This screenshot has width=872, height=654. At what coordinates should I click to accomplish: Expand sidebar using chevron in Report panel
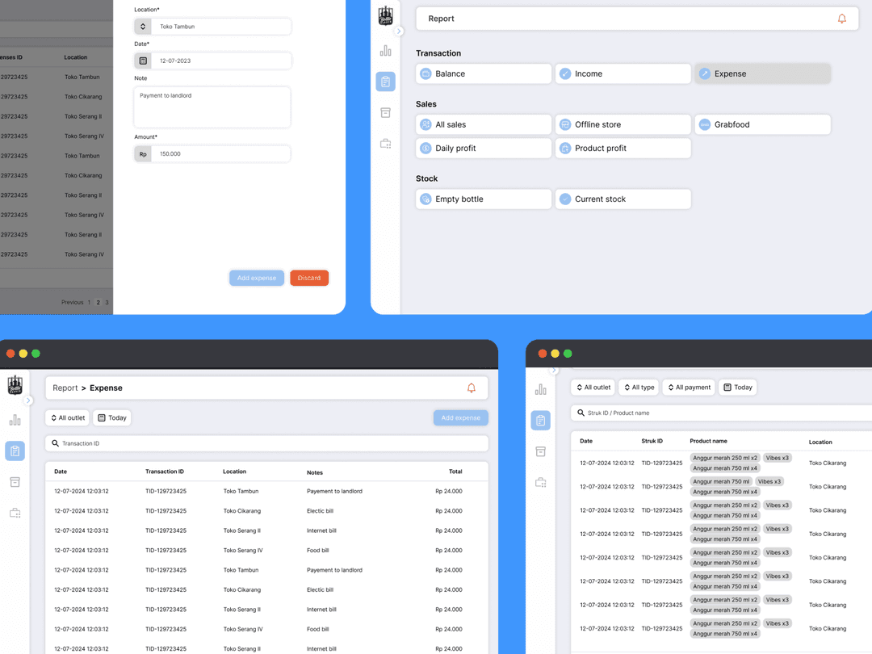[399, 31]
